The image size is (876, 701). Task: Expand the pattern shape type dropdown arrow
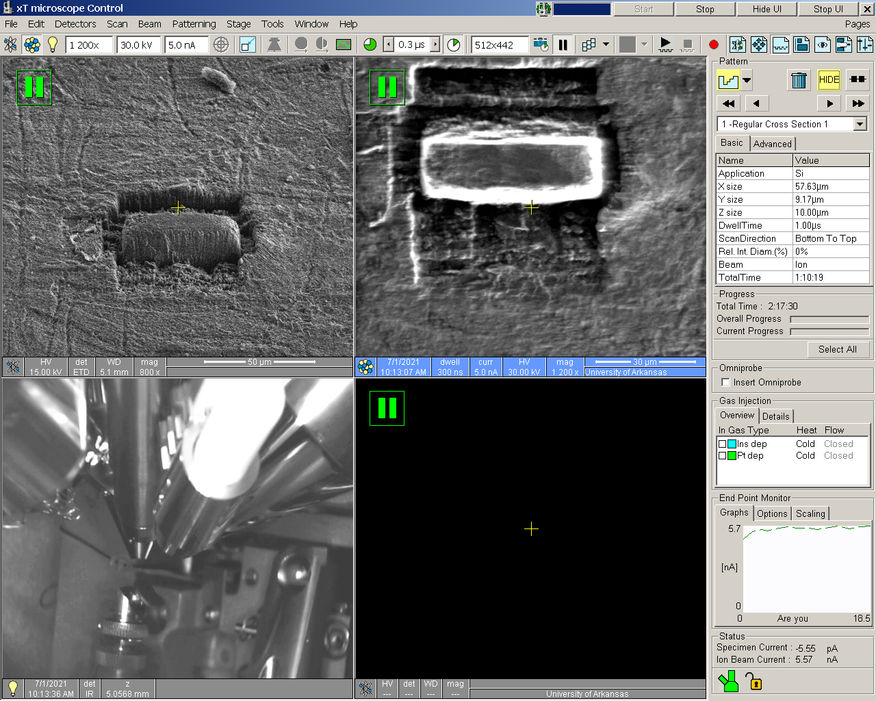tap(747, 80)
